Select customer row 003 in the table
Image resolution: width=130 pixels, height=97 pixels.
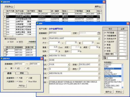pos(52,19)
